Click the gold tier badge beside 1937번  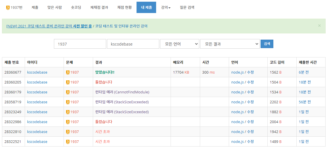(x=8, y=8)
